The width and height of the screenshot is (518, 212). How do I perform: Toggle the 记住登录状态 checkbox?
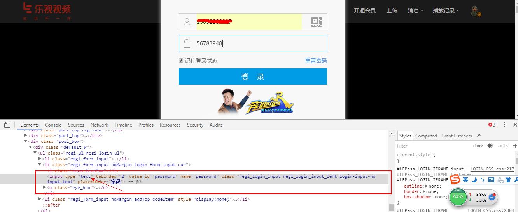click(181, 61)
